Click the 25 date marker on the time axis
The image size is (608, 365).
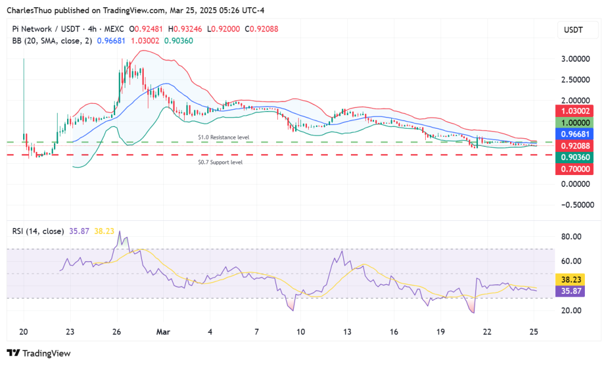coord(533,332)
